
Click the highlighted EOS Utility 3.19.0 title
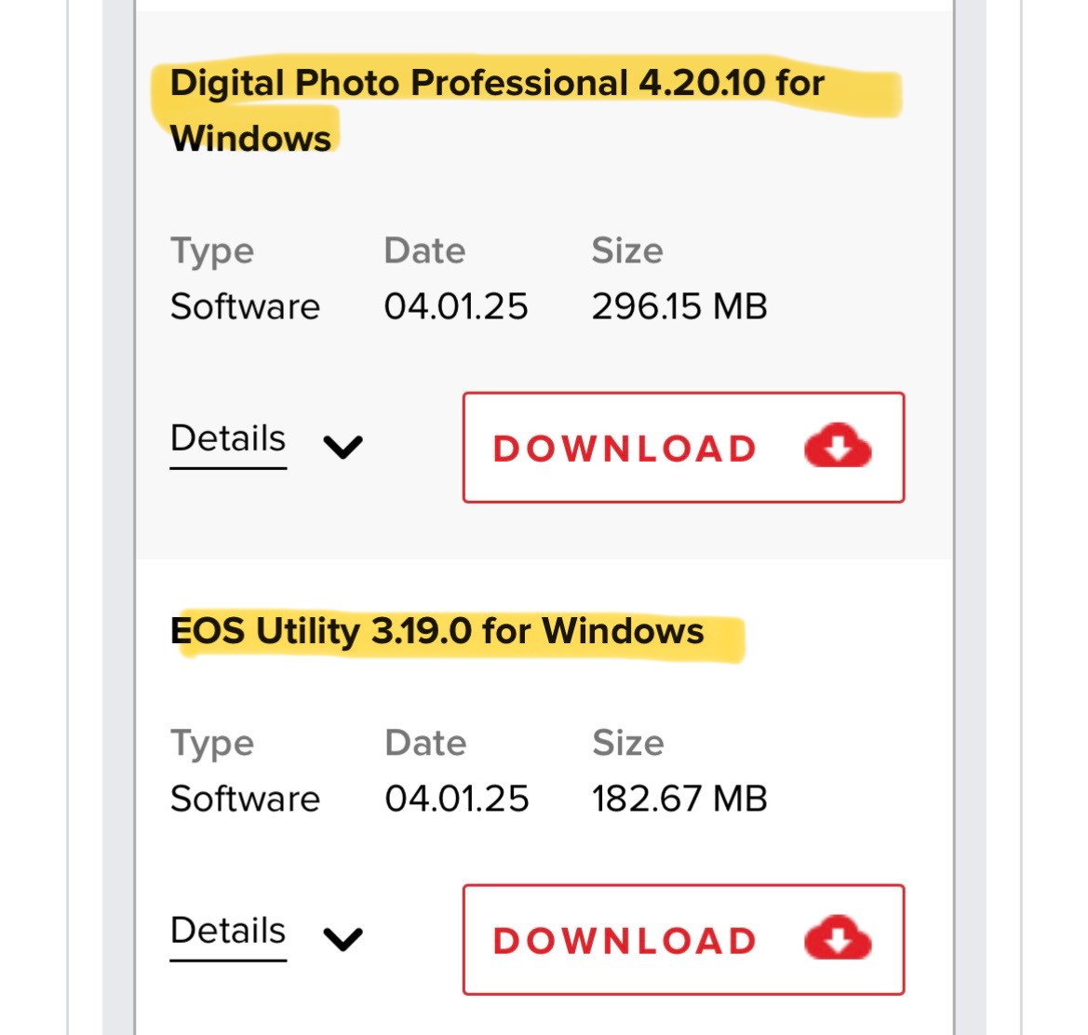[437, 630]
